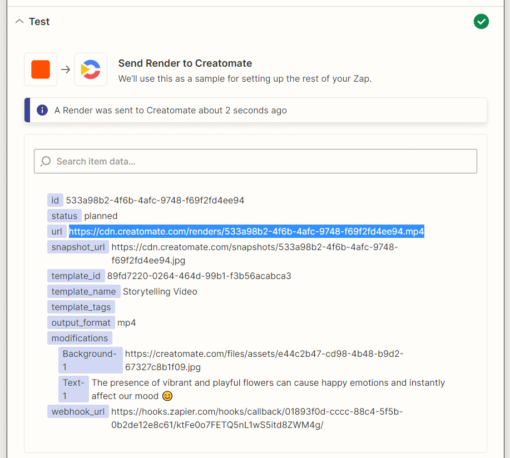Click the Background-1 modification label

[x=90, y=360]
